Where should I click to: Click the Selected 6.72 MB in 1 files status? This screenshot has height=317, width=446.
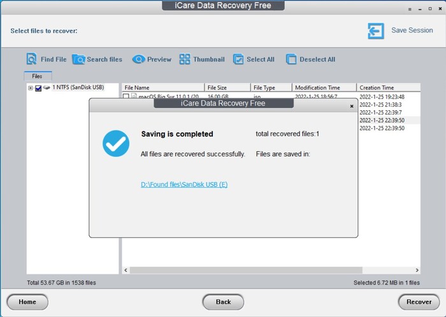[387, 283]
